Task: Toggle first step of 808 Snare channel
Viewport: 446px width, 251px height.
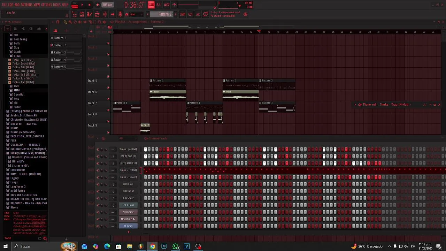Action: [146, 198]
